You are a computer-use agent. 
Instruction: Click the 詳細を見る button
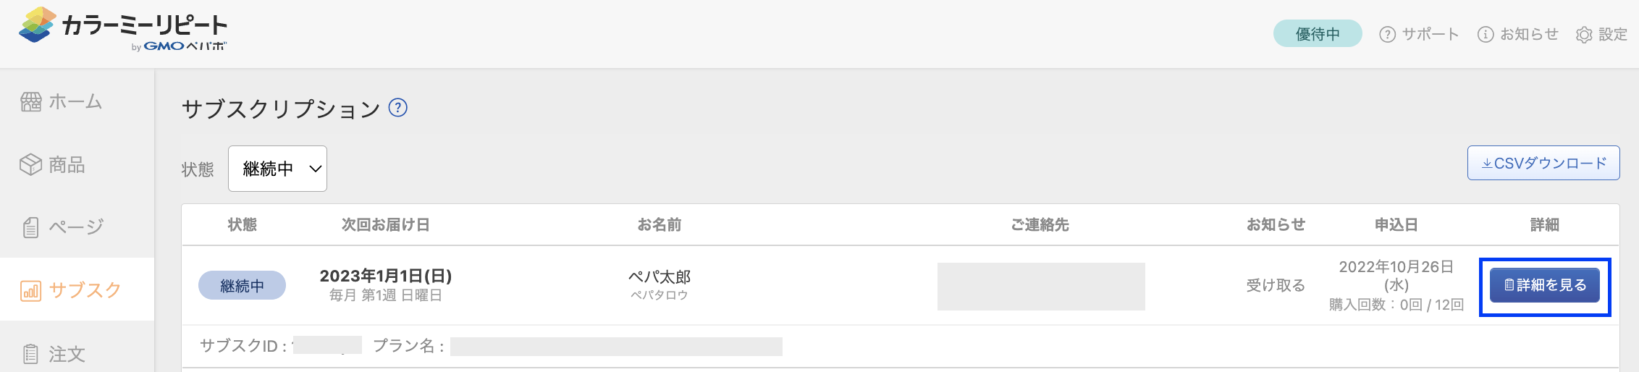1545,285
